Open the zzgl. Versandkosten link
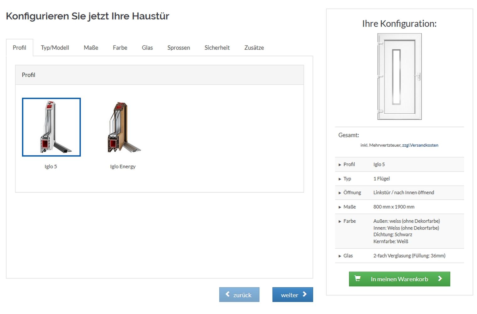Image resolution: width=477 pixels, height=314 pixels. (420, 145)
